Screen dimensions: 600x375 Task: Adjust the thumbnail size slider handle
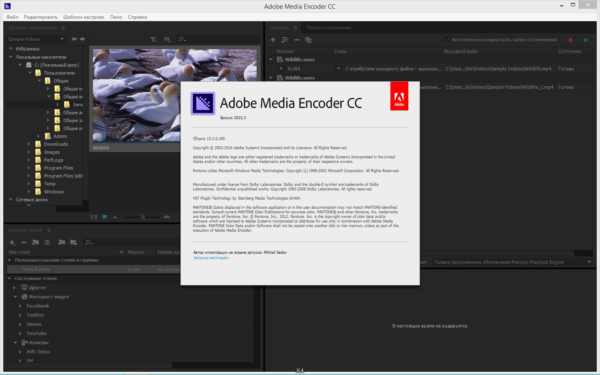tap(143, 217)
